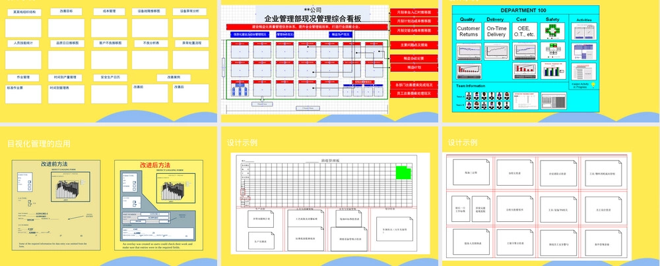The width and height of the screenshot is (660, 266).
Task: Click the Delivery line chart under On-Time Delivery
Action: 497,52
